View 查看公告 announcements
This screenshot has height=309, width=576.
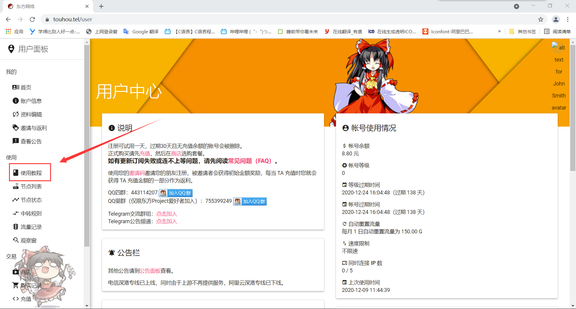(x=31, y=141)
